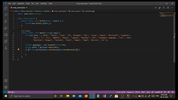This screenshot has width=178, height=100.
Task: Open the Help menu
Action: coord(50,4)
